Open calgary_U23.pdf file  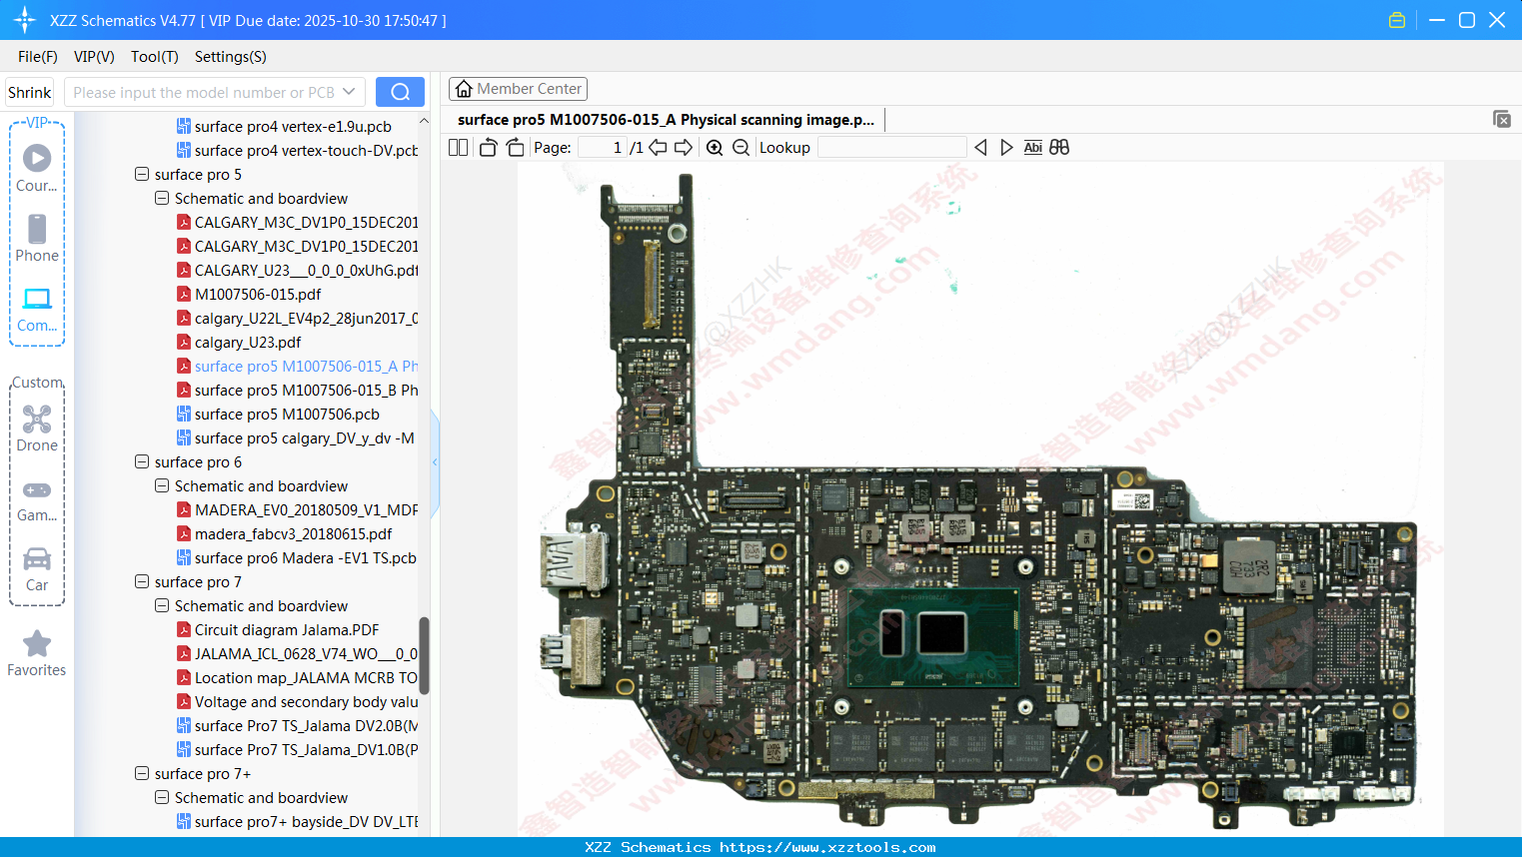click(248, 342)
